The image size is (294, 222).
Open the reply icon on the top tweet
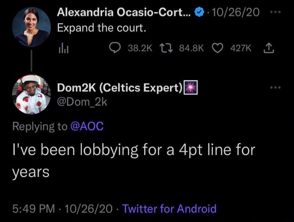(x=116, y=48)
